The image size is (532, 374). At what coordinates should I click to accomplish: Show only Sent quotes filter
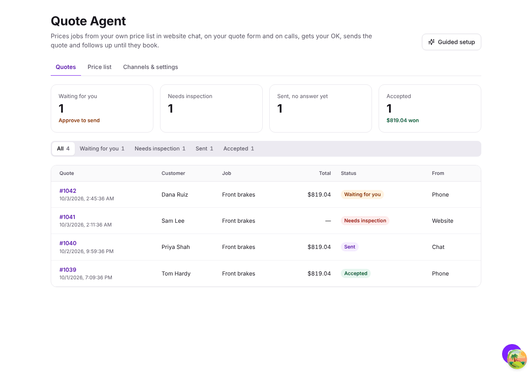click(x=204, y=149)
